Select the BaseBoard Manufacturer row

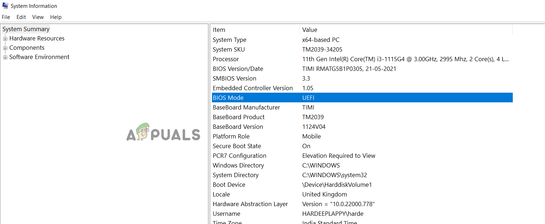246,107
